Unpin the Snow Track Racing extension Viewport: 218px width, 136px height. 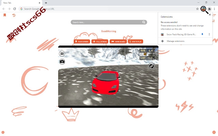(202, 34)
